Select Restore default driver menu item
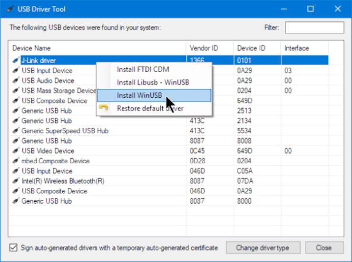The width and height of the screenshot is (352, 262). click(x=150, y=108)
